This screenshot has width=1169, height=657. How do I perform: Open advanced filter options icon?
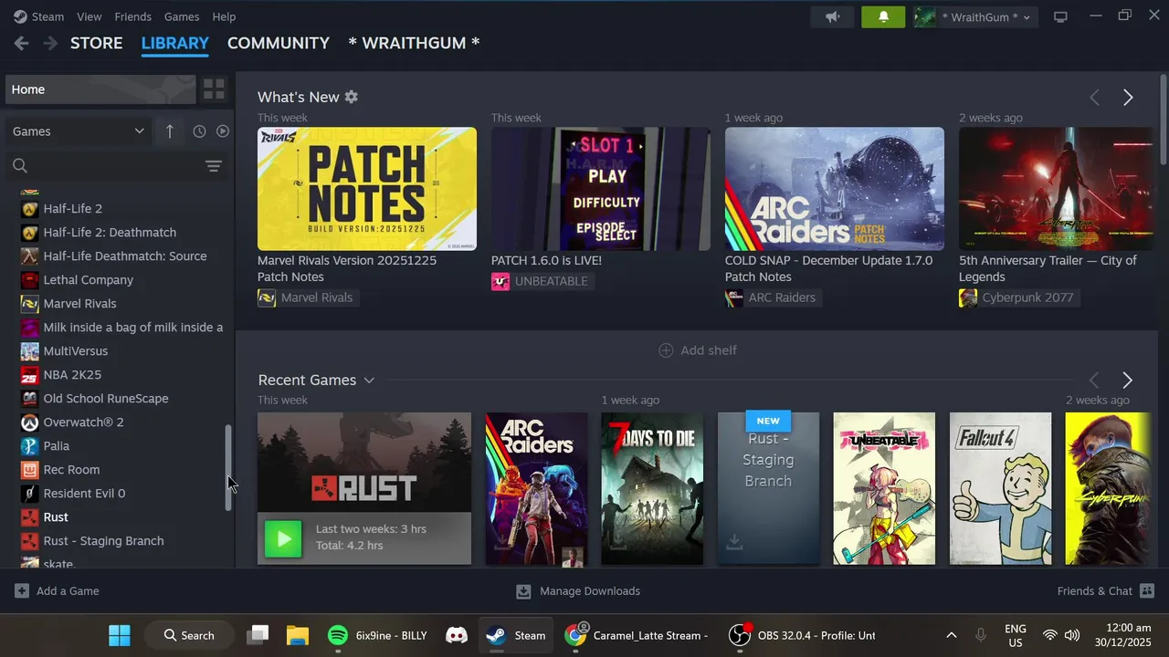[x=213, y=166]
